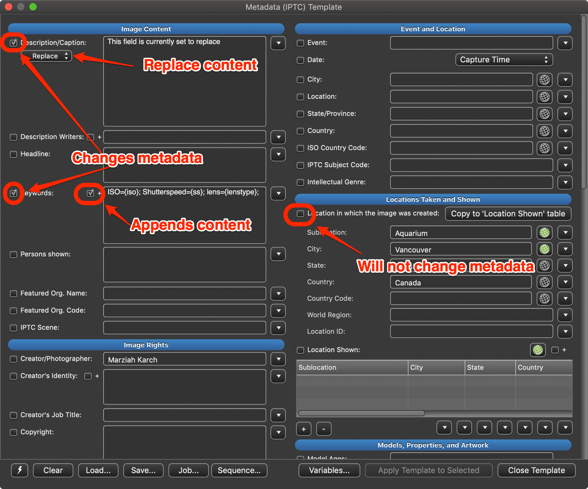
Task: Enable the Headline checkbox
Action: pyautogui.click(x=14, y=154)
